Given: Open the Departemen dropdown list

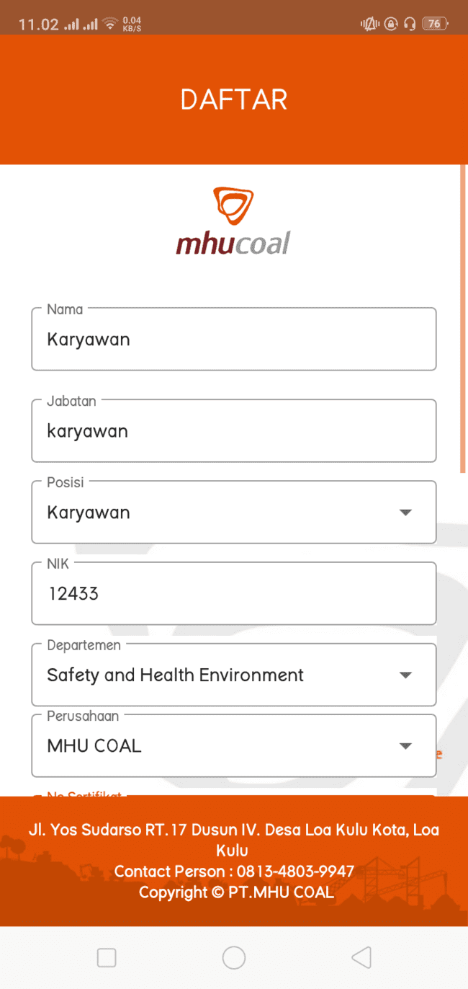Looking at the screenshot, I should pyautogui.click(x=405, y=675).
